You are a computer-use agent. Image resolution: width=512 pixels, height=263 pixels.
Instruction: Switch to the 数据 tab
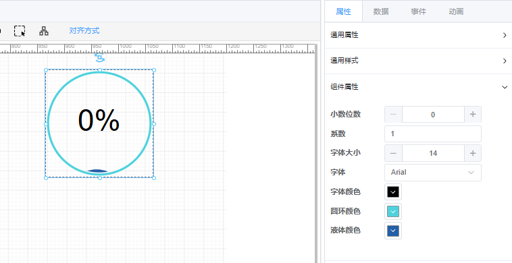click(x=381, y=11)
